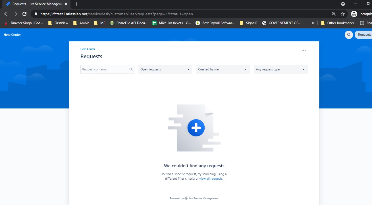Open the Jira Service Management footer link

(203, 198)
